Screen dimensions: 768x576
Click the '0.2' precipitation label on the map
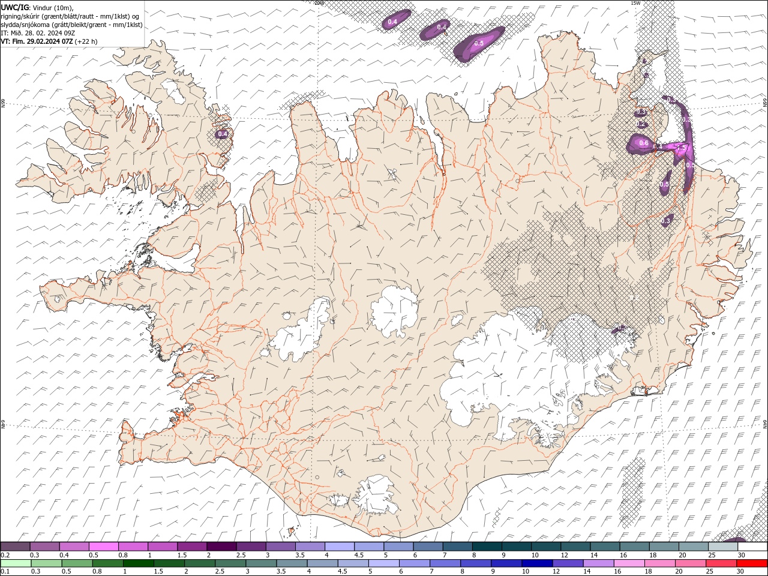(x=641, y=124)
